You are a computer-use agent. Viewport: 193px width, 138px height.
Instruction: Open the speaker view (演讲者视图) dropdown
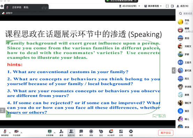pos(153,6)
